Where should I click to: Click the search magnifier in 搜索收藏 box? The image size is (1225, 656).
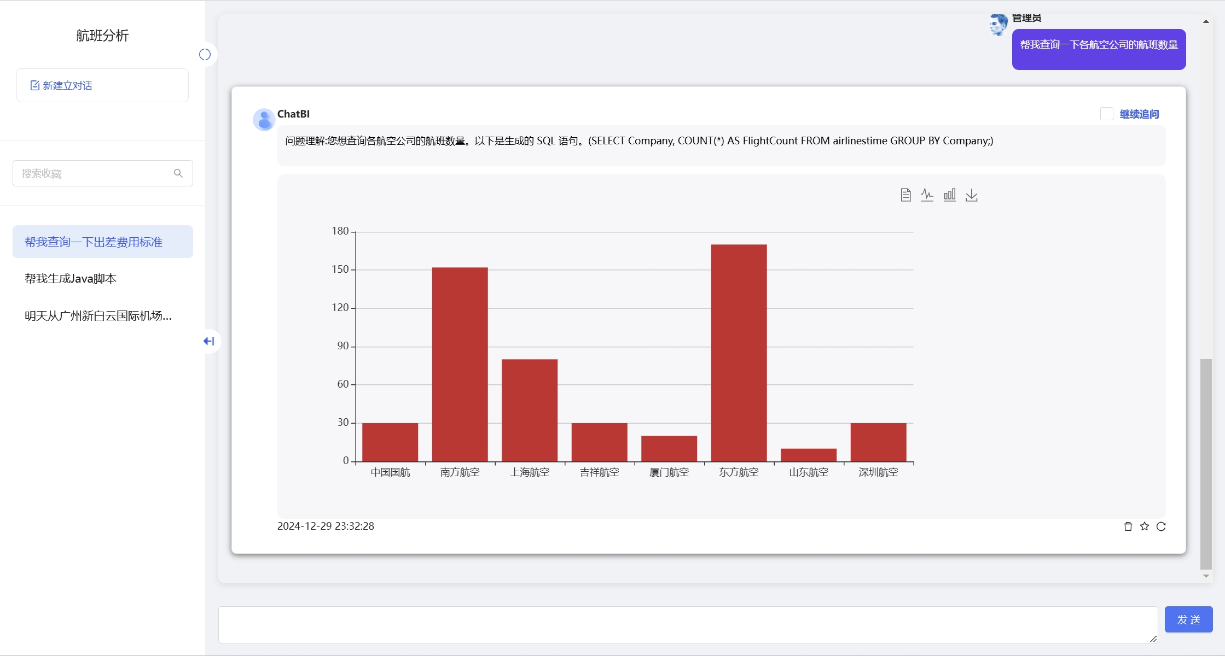(x=178, y=173)
